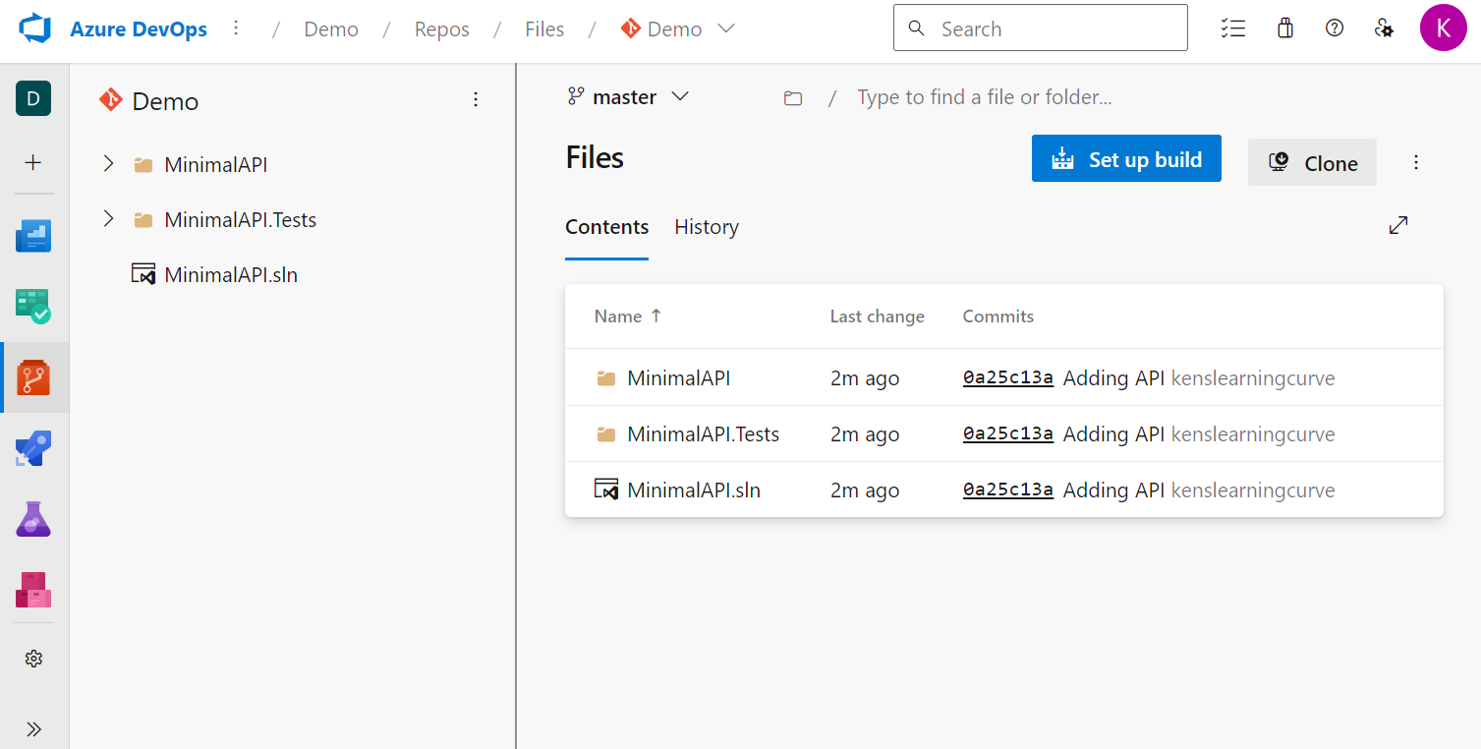The height and width of the screenshot is (749, 1481).
Task: Open Project settings gear
Action: [33, 658]
